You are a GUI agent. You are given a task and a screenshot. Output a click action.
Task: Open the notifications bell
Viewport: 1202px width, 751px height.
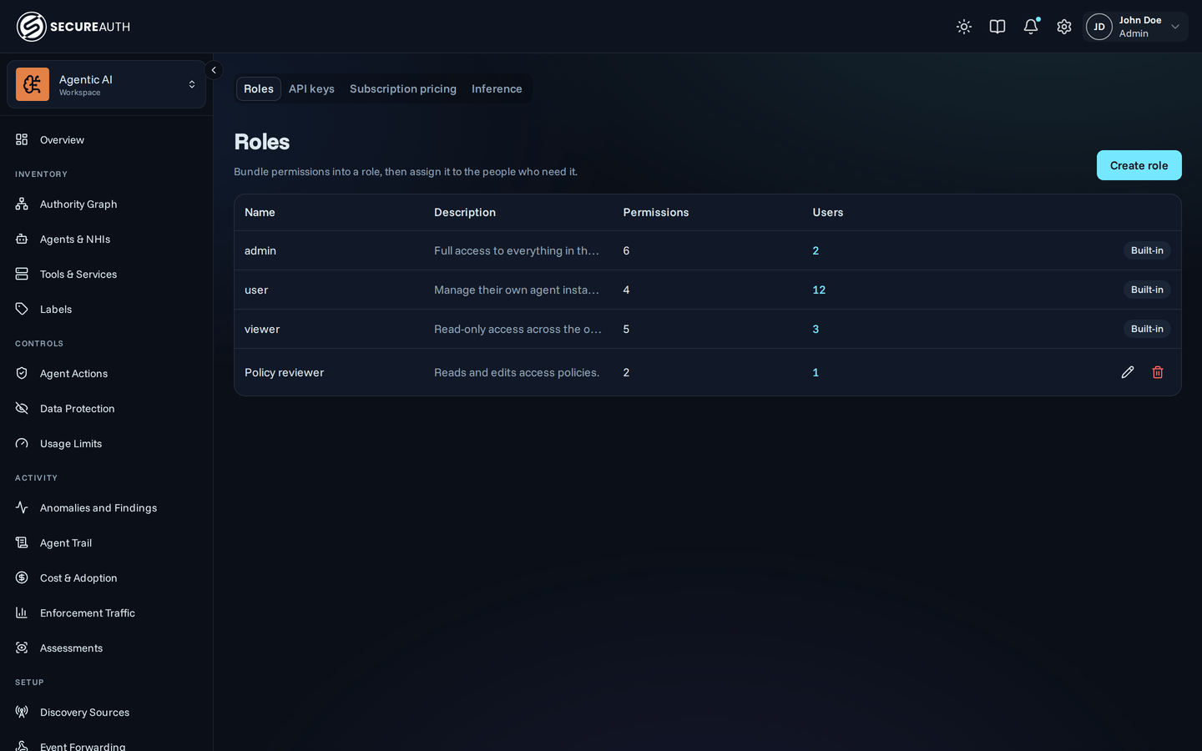tap(1031, 27)
